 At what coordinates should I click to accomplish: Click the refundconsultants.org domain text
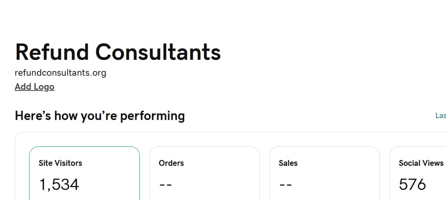pyautogui.click(x=60, y=73)
